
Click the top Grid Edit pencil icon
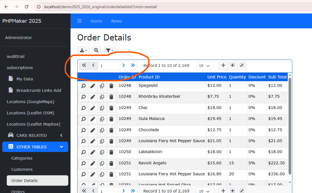tap(242, 65)
